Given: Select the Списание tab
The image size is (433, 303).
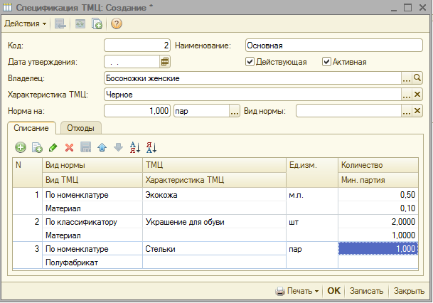Looking at the screenshot, I should (x=31, y=128).
